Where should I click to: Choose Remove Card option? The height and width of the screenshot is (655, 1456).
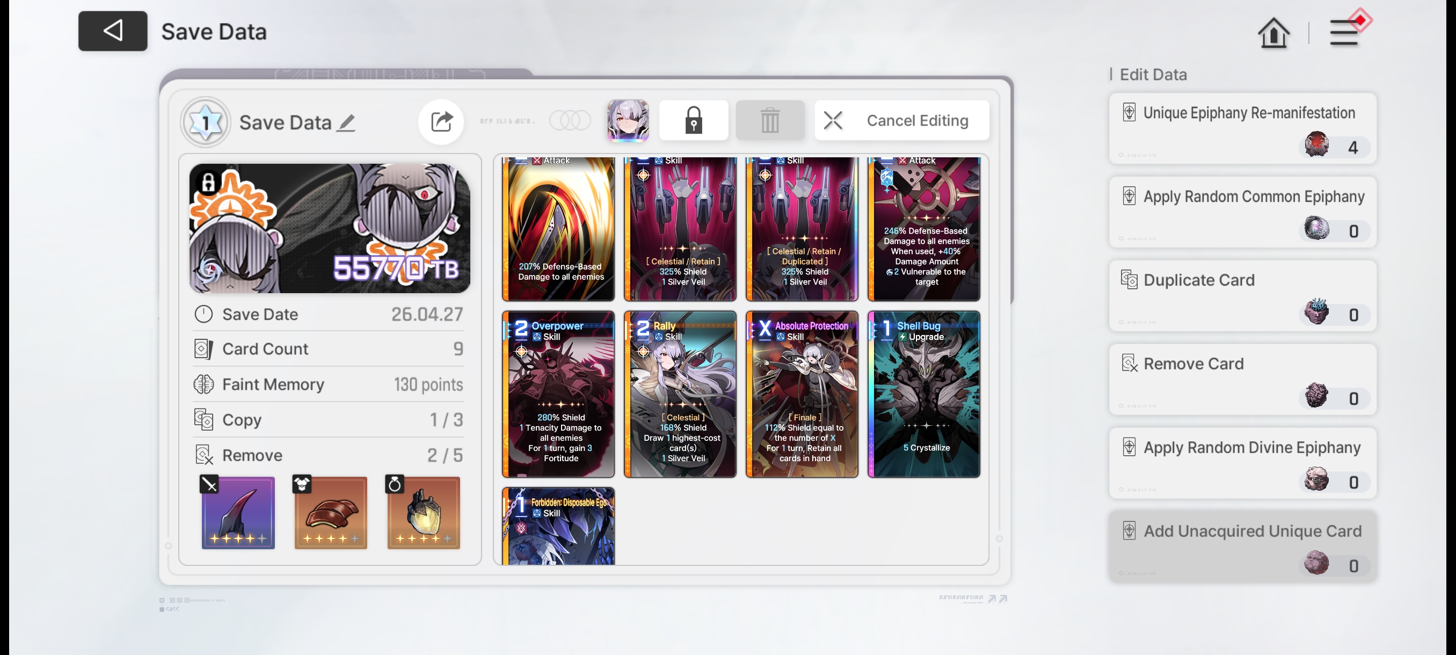pyautogui.click(x=1242, y=380)
